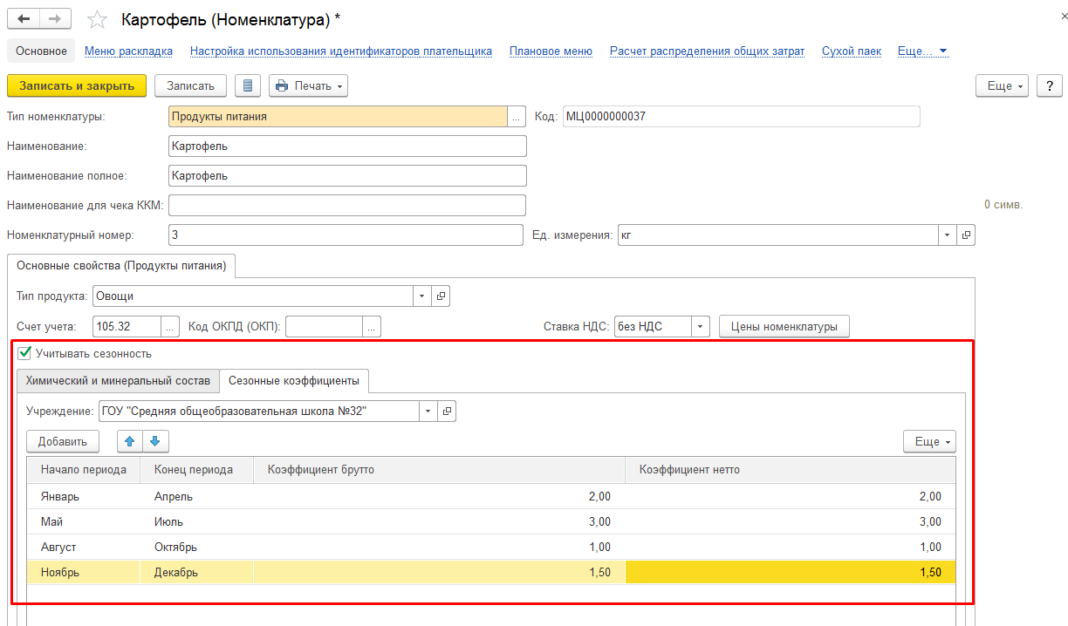
Task: Open Меню раскладка link
Action: (128, 51)
